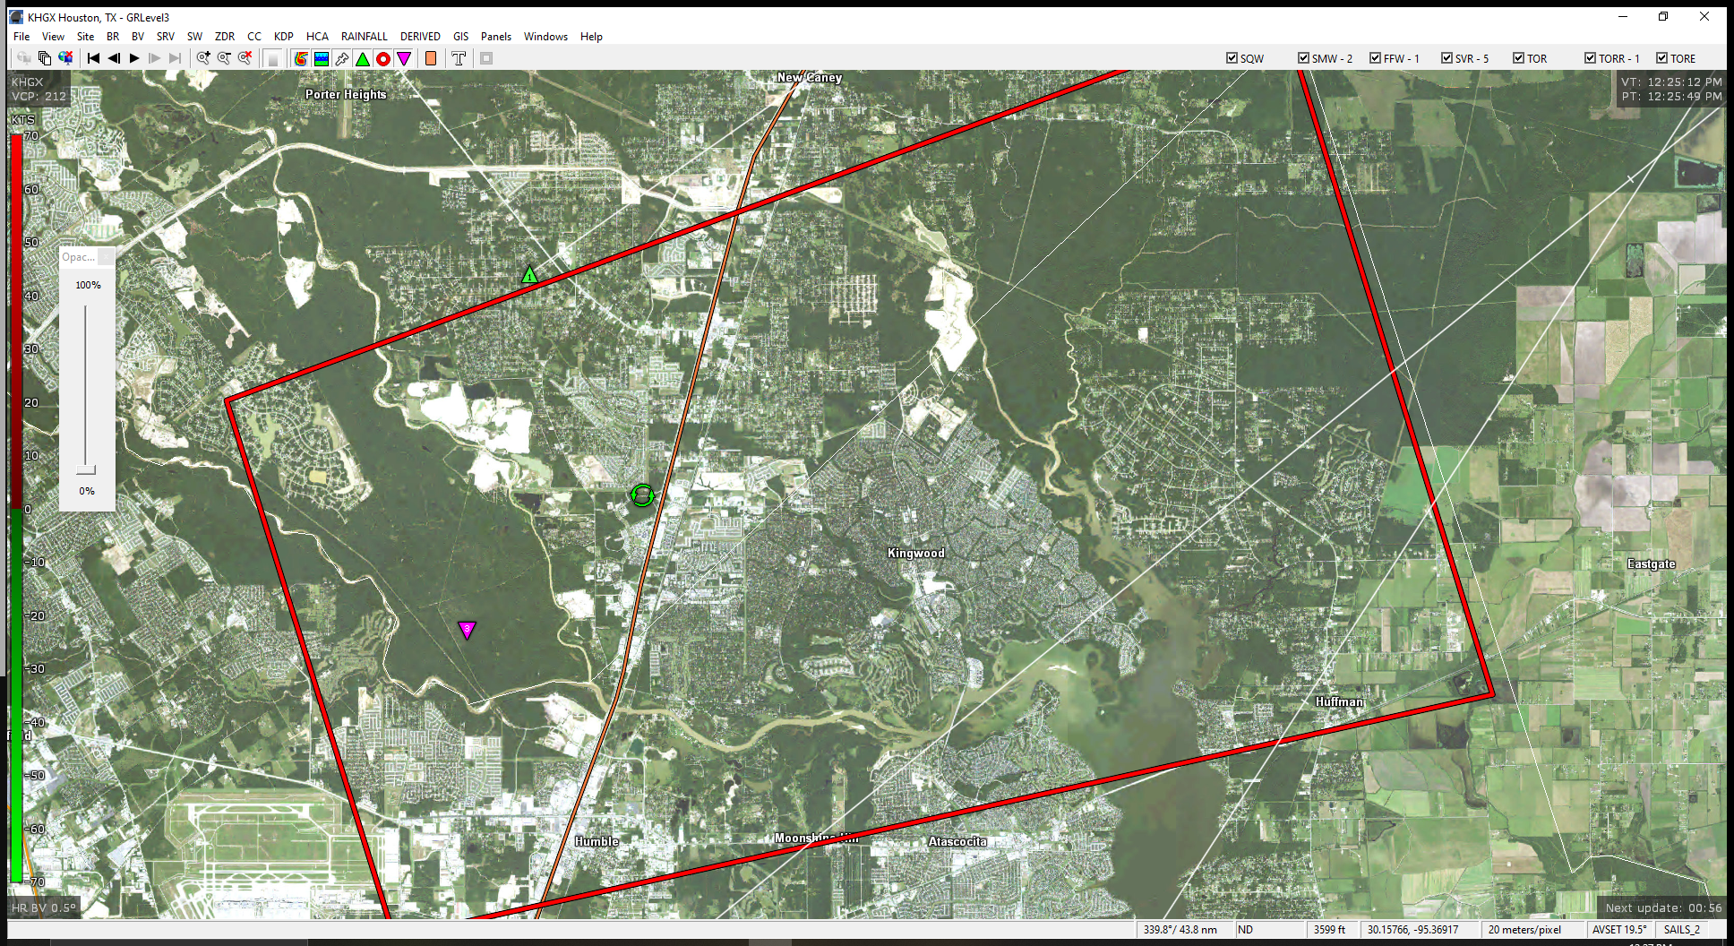Toggle the FFW - 1 checkbox
This screenshot has height=946, width=1734.
tap(1376, 58)
